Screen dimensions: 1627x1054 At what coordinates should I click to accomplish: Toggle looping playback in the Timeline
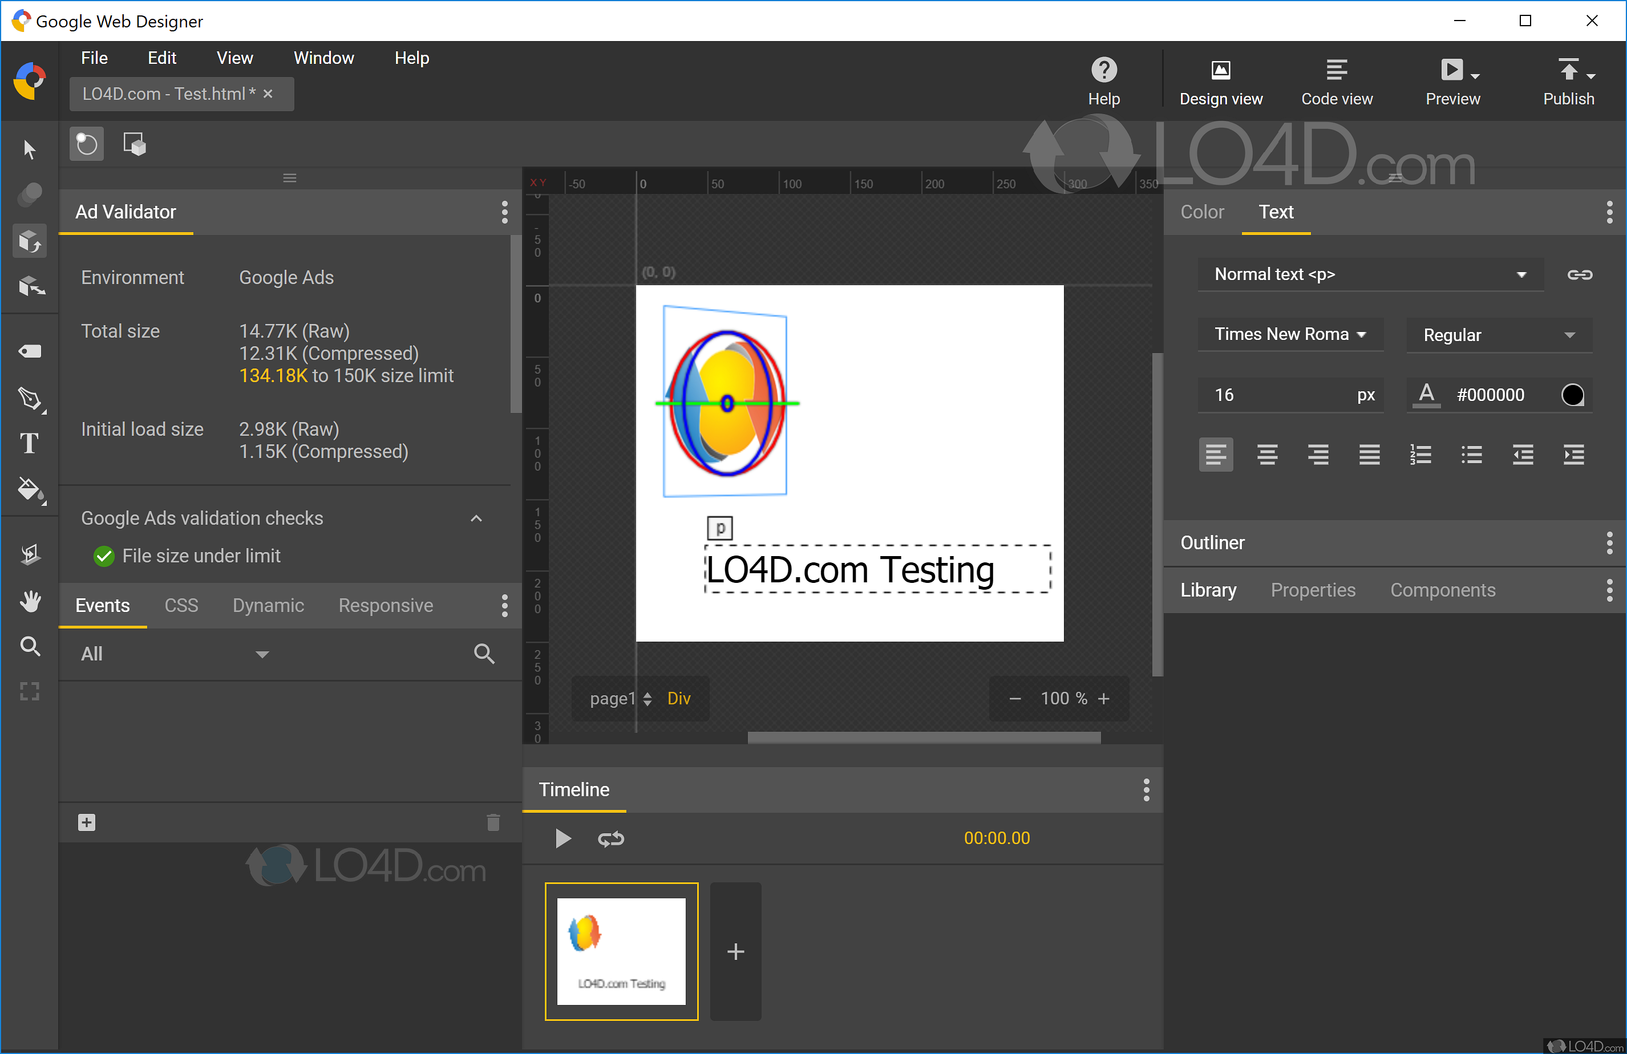(x=610, y=840)
